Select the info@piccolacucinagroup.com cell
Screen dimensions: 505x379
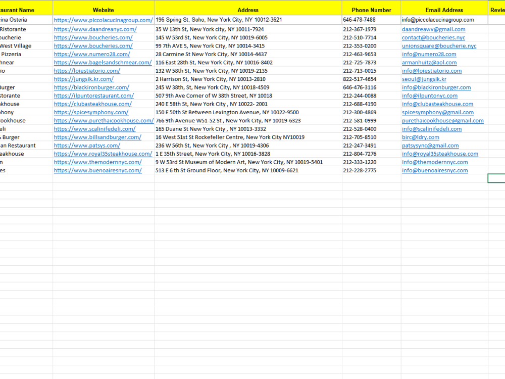444,20
